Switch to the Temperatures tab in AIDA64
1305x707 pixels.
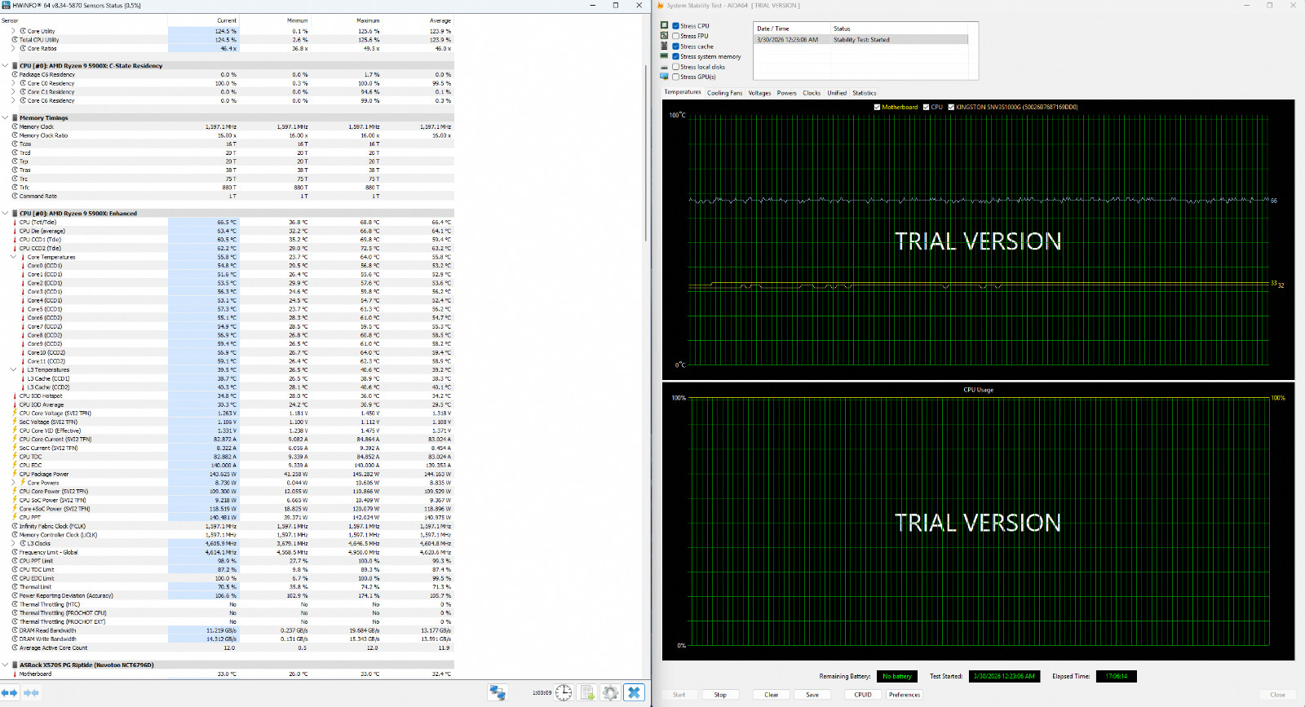click(683, 92)
